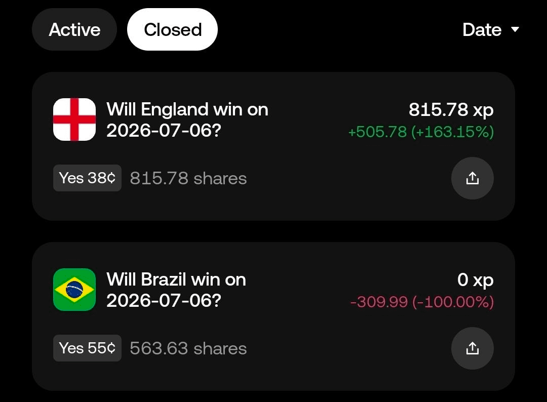
Task: Click the -309.99 (-100.00%) loss text
Action: pyautogui.click(x=422, y=302)
